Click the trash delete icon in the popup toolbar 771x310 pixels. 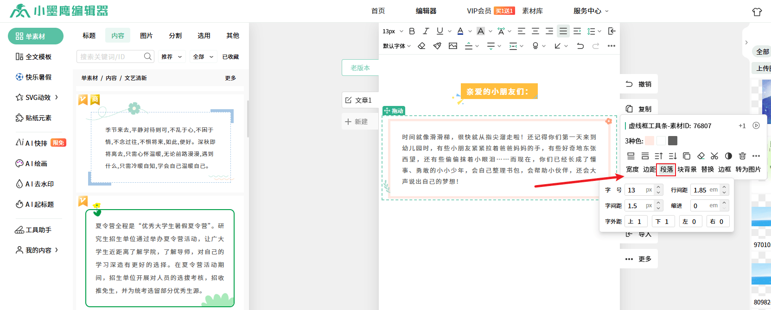coord(742,156)
